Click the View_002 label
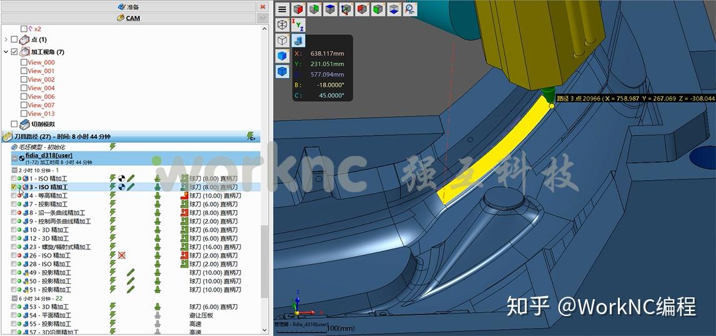 coord(41,79)
